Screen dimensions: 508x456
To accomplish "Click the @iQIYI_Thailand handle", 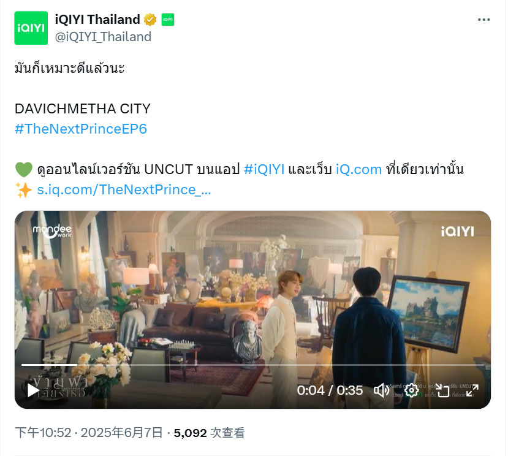I will 103,37.
